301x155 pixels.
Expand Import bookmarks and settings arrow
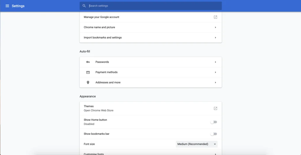click(215, 38)
